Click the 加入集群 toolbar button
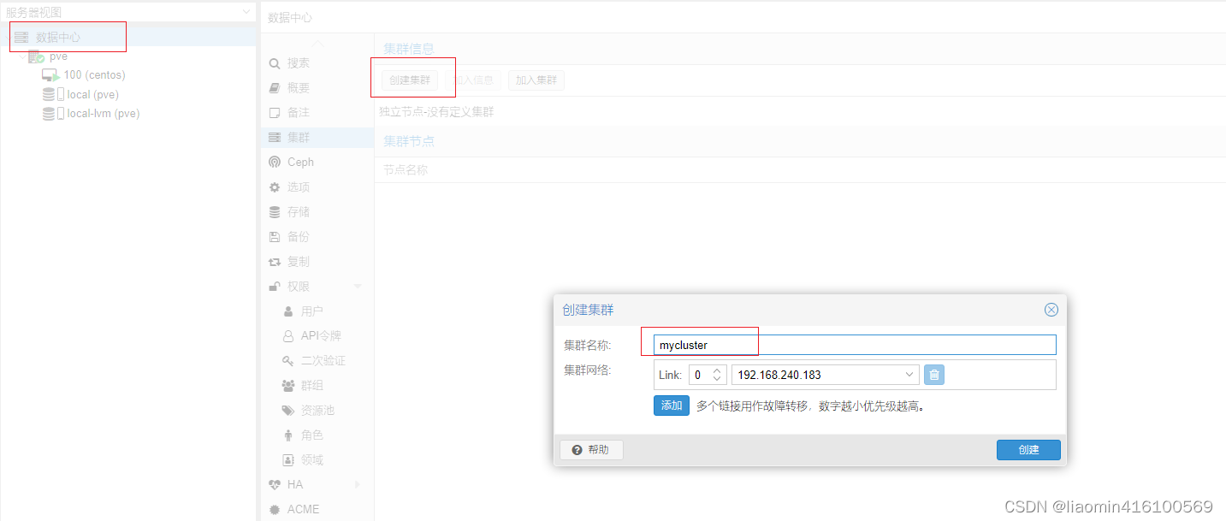The image size is (1226, 521). [536, 80]
